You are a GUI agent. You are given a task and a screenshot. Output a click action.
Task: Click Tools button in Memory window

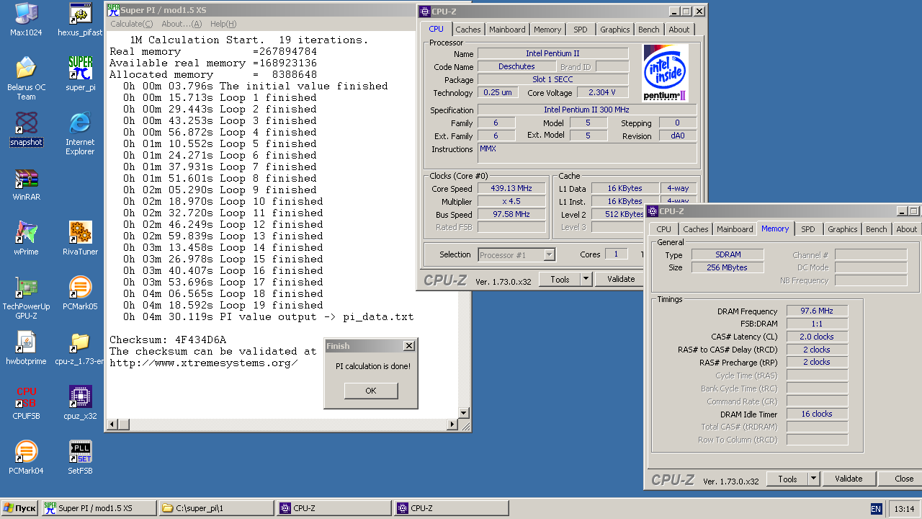pos(787,479)
